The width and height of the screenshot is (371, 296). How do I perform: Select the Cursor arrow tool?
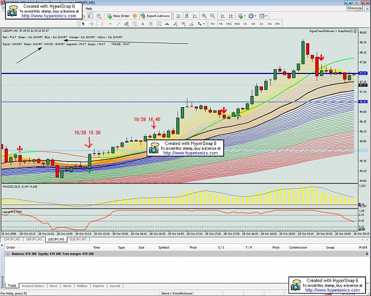[x=83, y=24]
